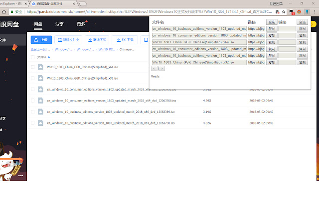The image size is (319, 199).
Task: Click the file icon of Win10_1803 x64.iso
Action: coord(40,67)
